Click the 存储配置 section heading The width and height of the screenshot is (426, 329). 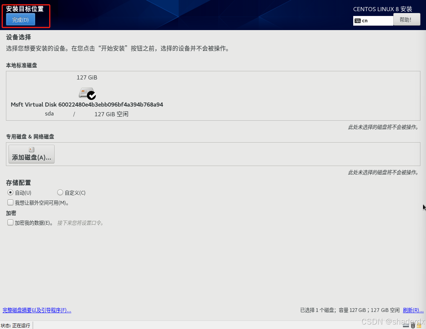[19, 183]
